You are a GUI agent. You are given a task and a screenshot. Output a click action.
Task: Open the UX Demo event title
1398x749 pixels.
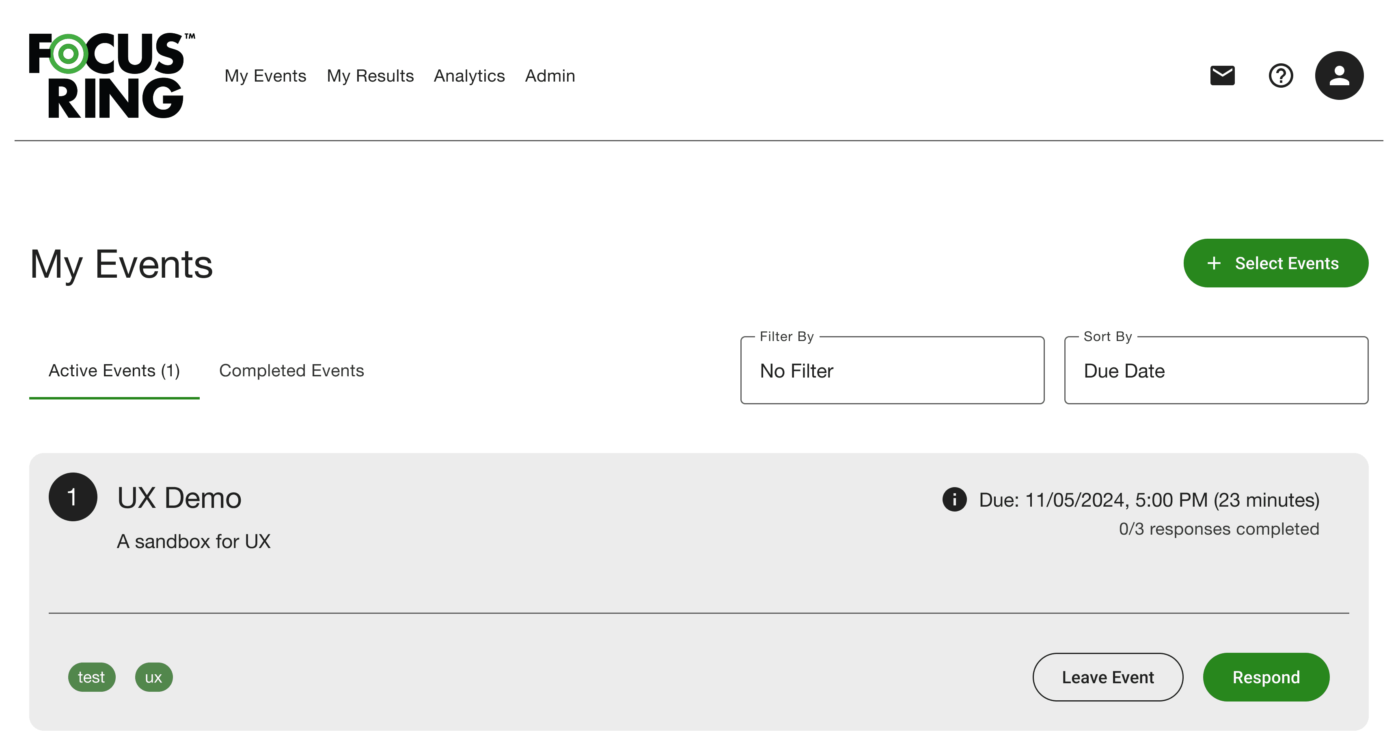[x=179, y=498]
